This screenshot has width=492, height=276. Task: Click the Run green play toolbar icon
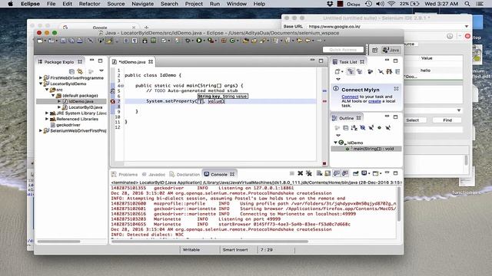(199, 41)
